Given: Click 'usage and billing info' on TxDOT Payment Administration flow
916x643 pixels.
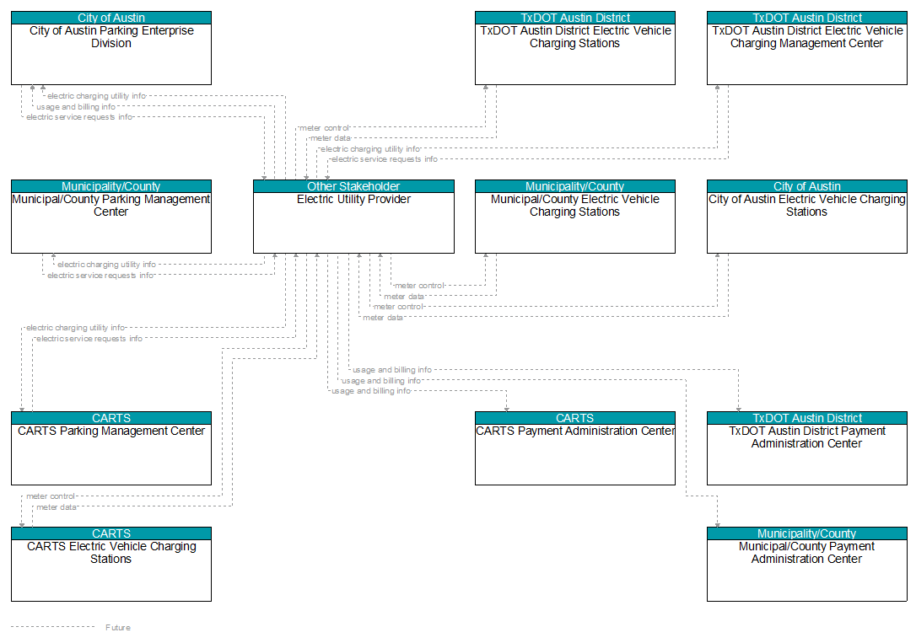Looking at the screenshot, I should click(x=392, y=370).
